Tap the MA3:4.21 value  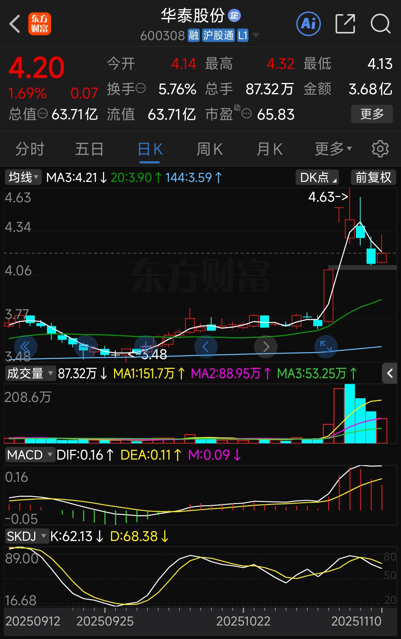coord(77,178)
